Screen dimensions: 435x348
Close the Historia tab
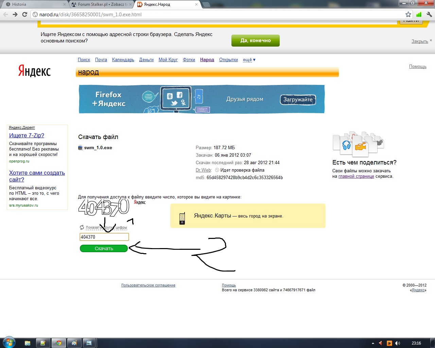click(x=65, y=4)
